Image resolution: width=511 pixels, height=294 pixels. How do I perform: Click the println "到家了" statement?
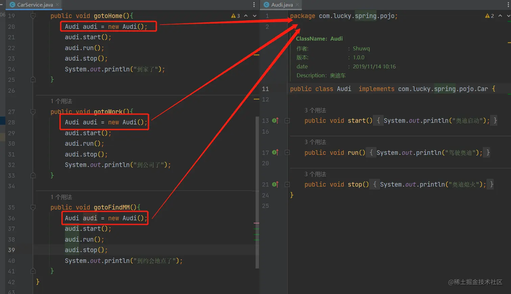pyautogui.click(x=115, y=69)
